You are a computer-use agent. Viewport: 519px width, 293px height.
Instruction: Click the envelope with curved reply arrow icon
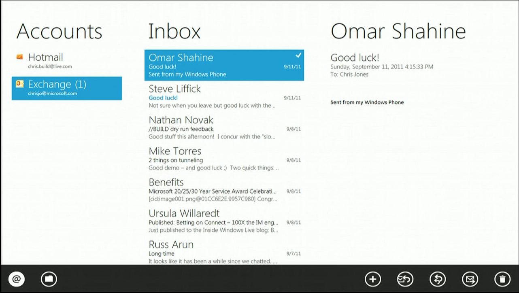405,279
